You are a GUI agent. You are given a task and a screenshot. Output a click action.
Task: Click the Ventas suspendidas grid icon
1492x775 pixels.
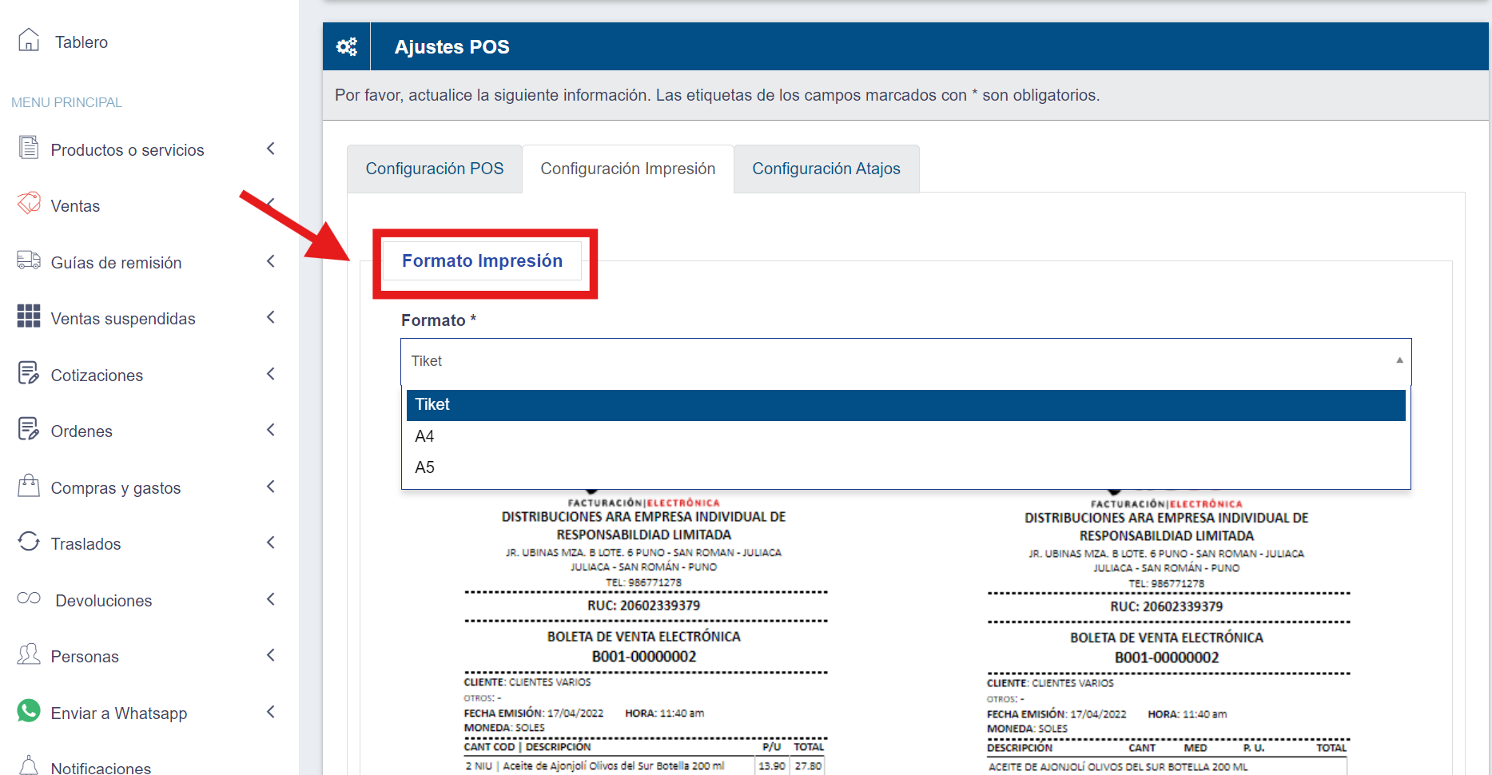pos(29,316)
